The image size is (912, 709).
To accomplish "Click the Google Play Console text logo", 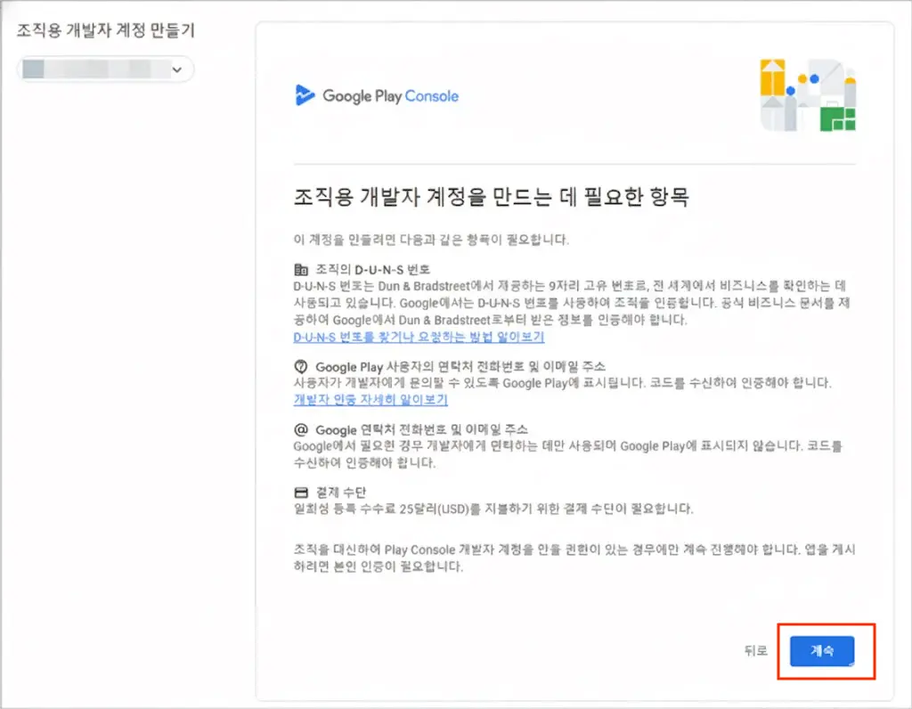I will click(x=390, y=96).
